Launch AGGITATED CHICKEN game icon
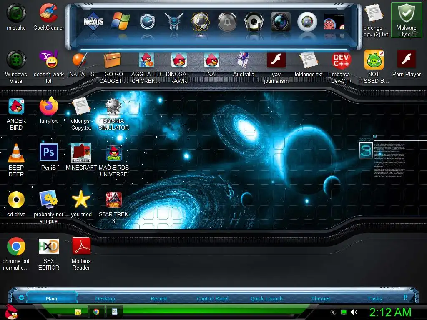Viewport: 427px width, 320px height. click(146, 67)
